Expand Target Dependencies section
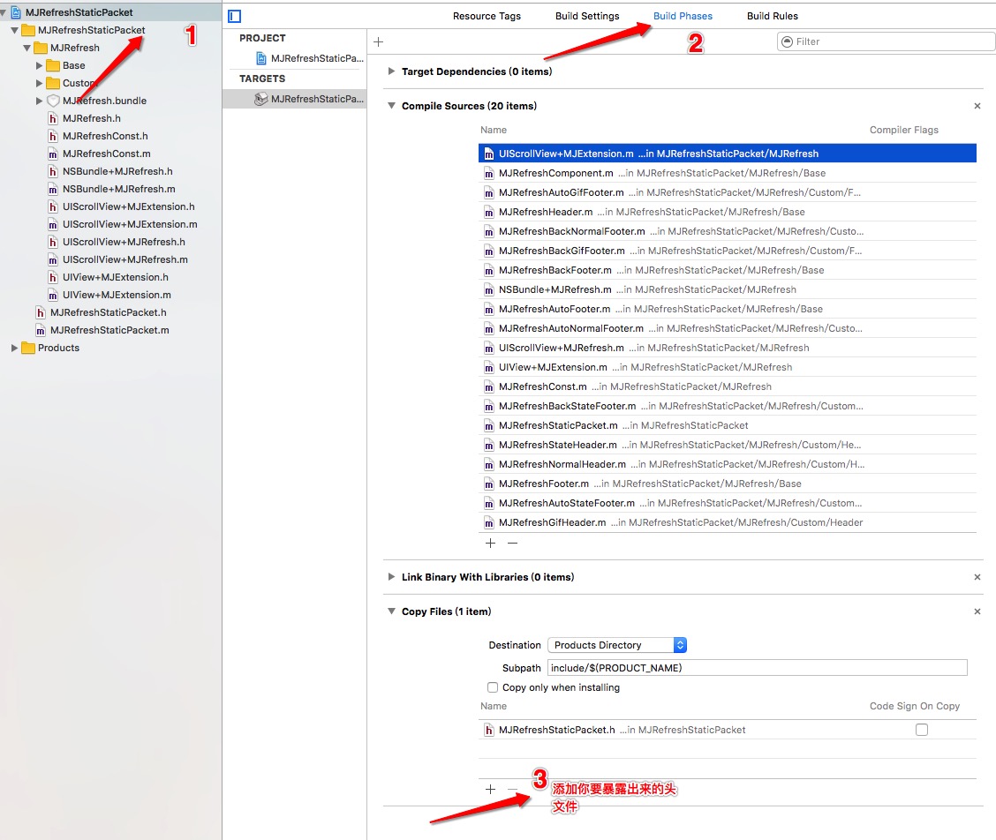Image resolution: width=996 pixels, height=840 pixels. tap(391, 71)
